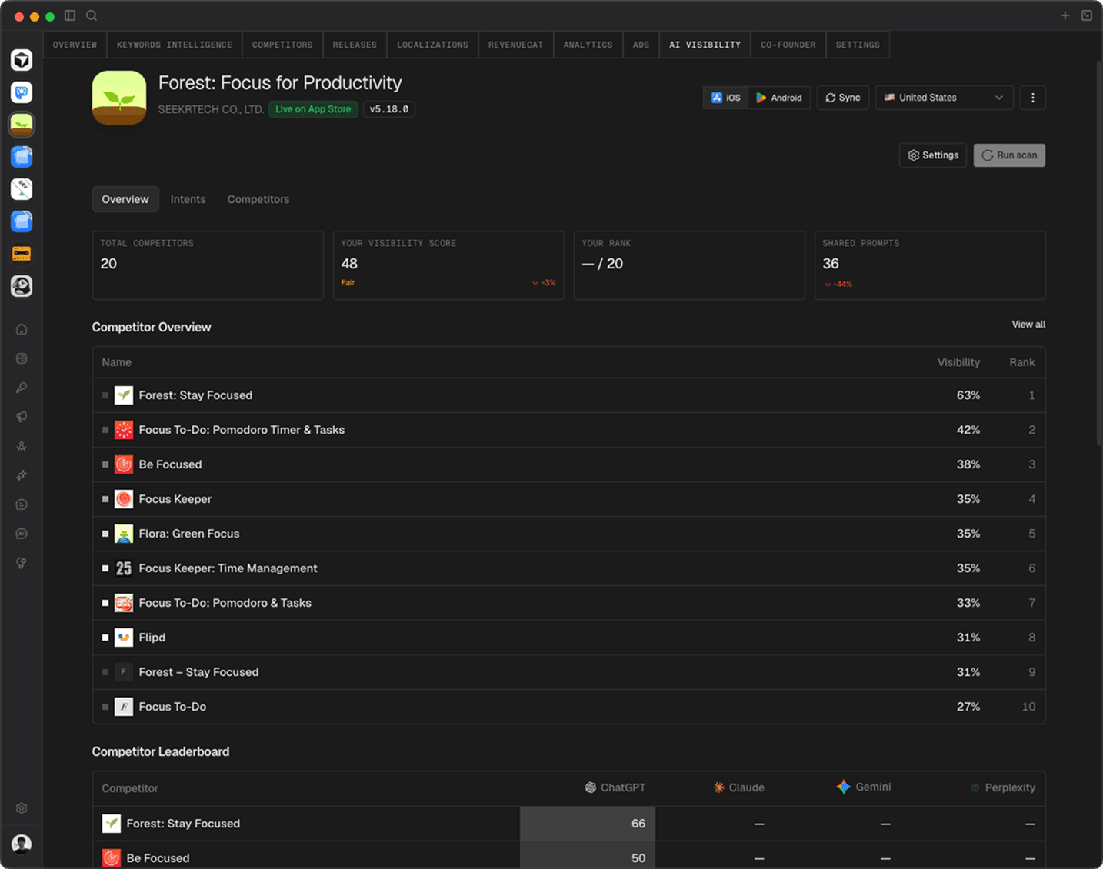1103x869 pixels.
Task: Open the database stack icon in sidebar
Action: (22, 358)
